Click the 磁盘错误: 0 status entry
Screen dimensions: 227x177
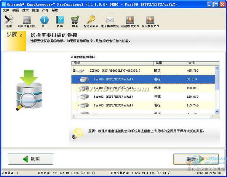(10, 173)
